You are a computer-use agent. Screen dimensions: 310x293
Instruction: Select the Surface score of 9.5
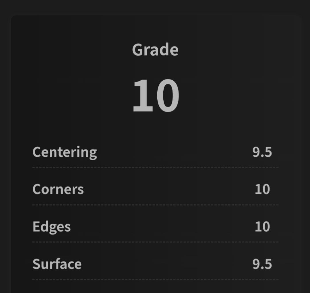click(x=262, y=264)
